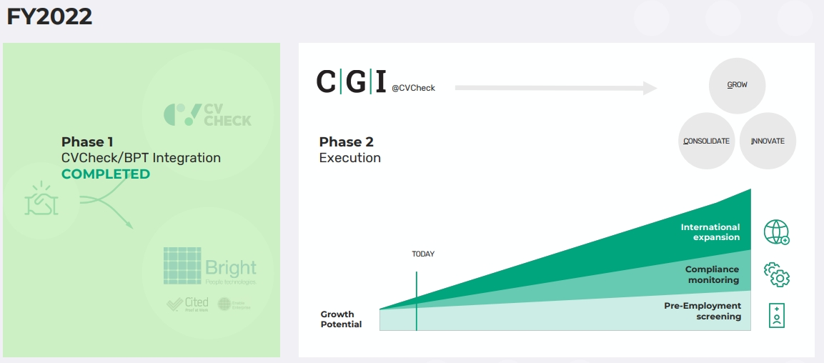Click the green COMPLETED status text
This screenshot has width=824, height=363.
pos(106,174)
